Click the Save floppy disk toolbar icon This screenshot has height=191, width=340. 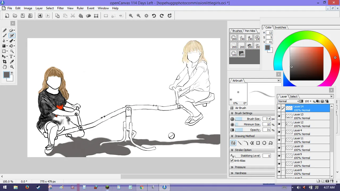(x=23, y=16)
